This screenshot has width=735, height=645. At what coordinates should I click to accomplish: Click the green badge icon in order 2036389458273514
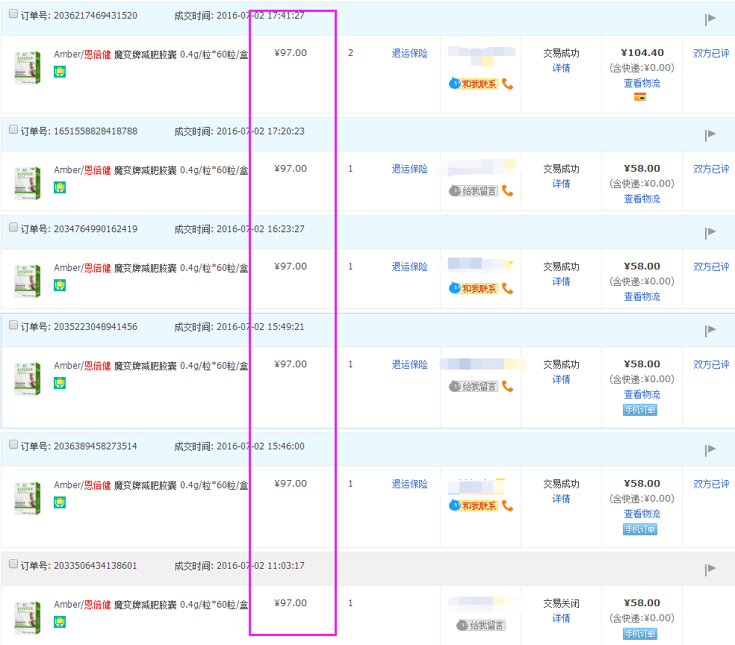tap(60, 503)
